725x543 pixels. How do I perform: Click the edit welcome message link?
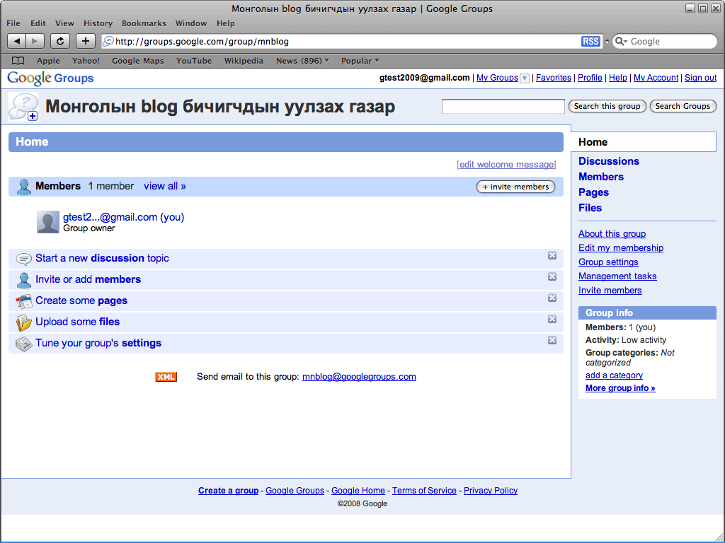506,164
